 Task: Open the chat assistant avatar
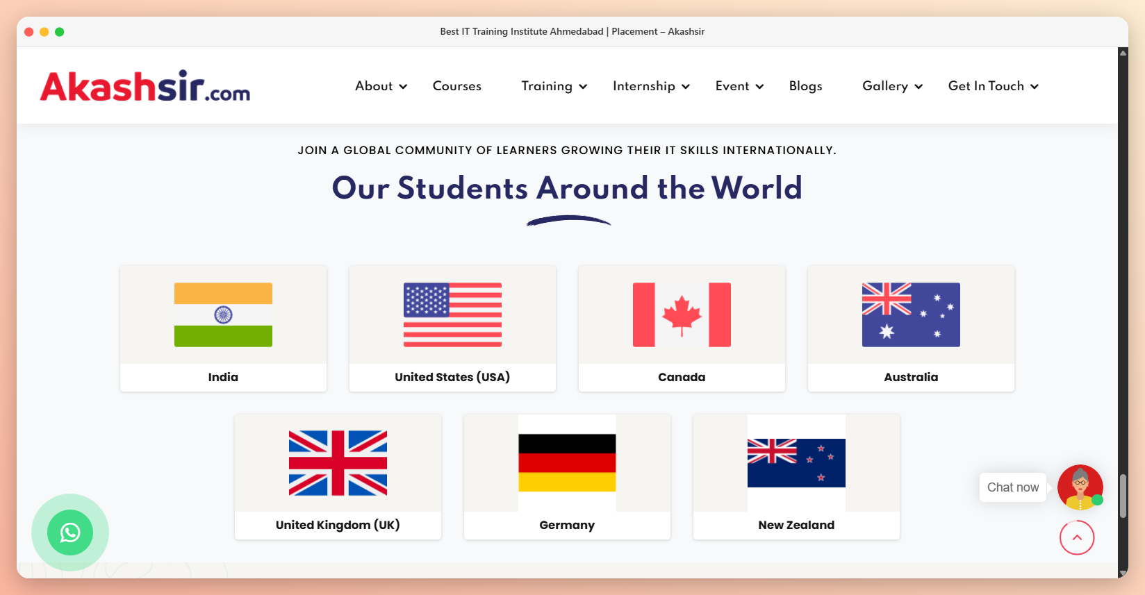tap(1080, 487)
